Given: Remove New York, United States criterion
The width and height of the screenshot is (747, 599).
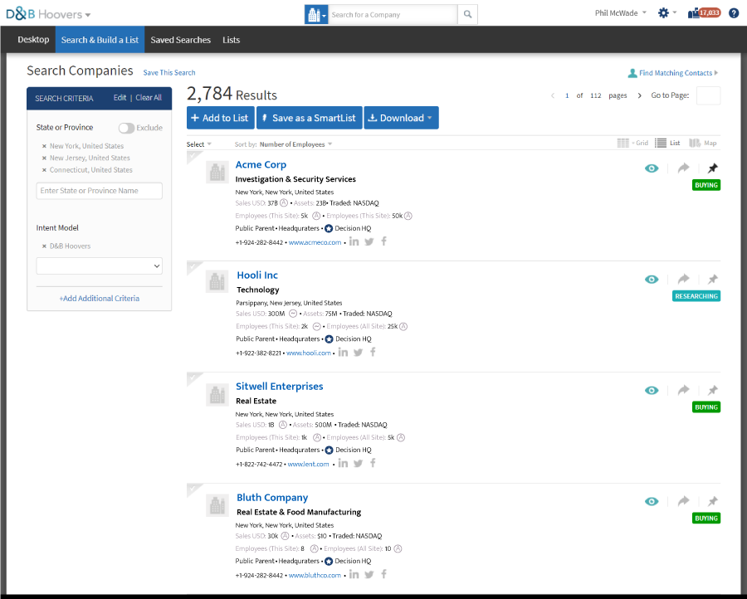Looking at the screenshot, I should pos(44,146).
